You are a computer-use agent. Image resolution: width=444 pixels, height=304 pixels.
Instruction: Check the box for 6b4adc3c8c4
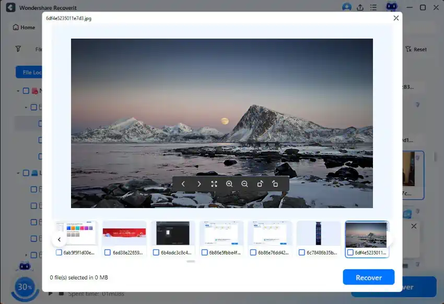point(156,252)
